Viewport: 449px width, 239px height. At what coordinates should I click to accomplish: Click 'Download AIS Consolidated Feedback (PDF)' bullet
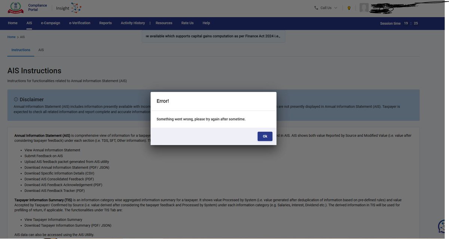(x=59, y=179)
